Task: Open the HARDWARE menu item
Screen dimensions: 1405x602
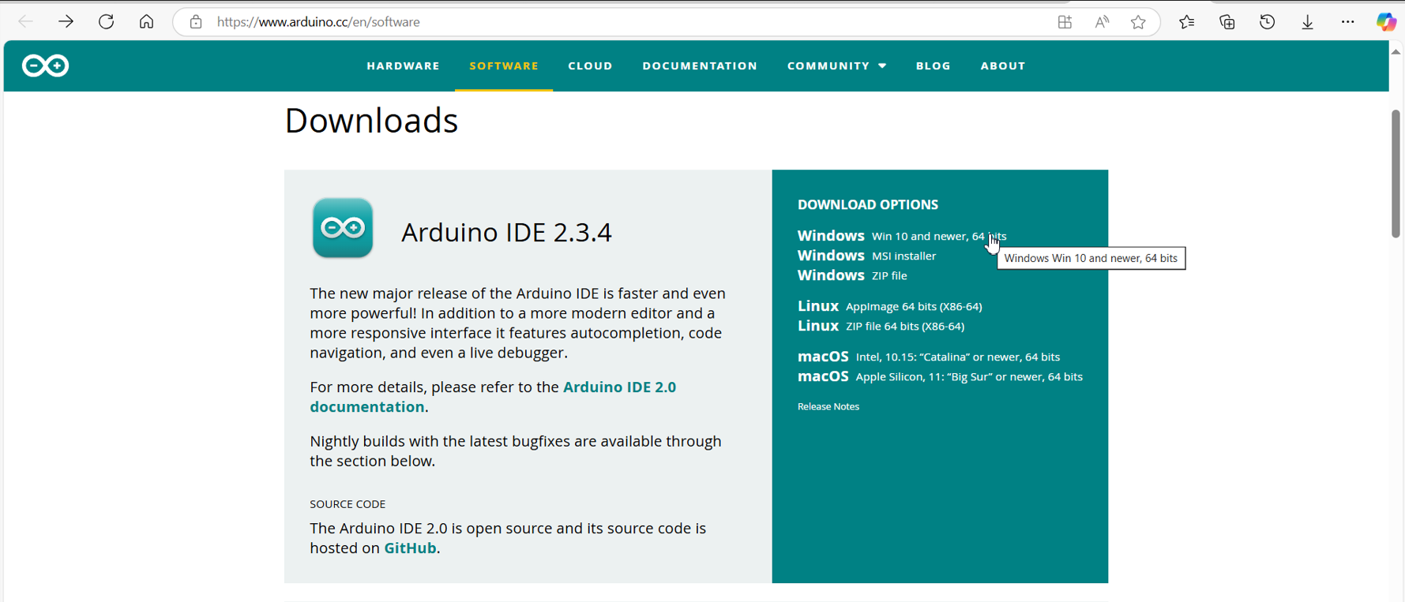Action: (x=403, y=65)
